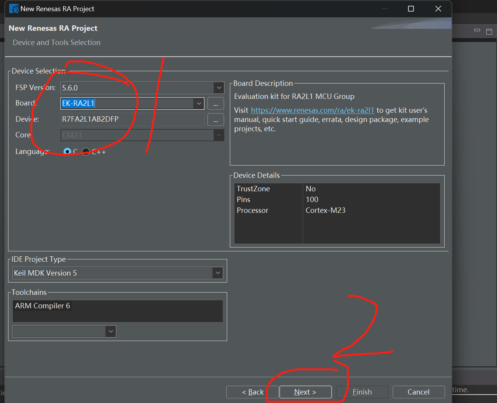
Task: Click the TrustZone value No
Action: (x=311, y=189)
